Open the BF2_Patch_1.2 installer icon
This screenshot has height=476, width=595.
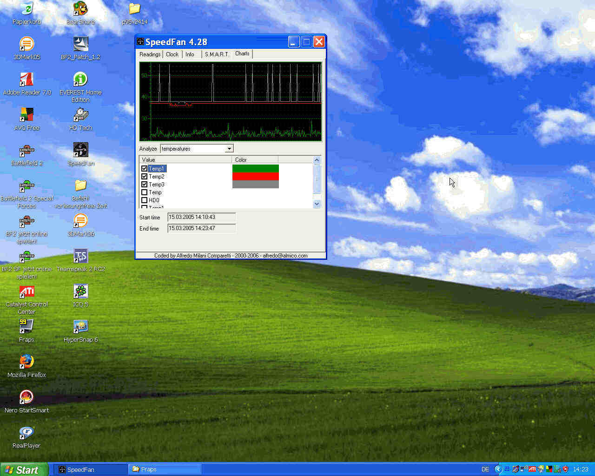(x=80, y=48)
